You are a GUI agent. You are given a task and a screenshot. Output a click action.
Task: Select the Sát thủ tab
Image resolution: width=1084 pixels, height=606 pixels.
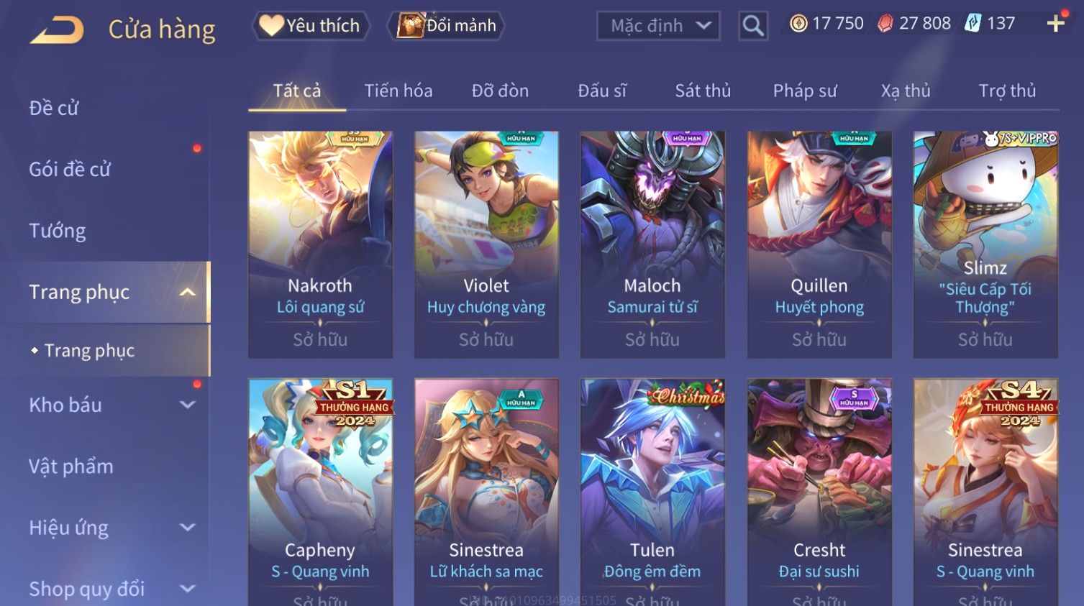tap(703, 91)
